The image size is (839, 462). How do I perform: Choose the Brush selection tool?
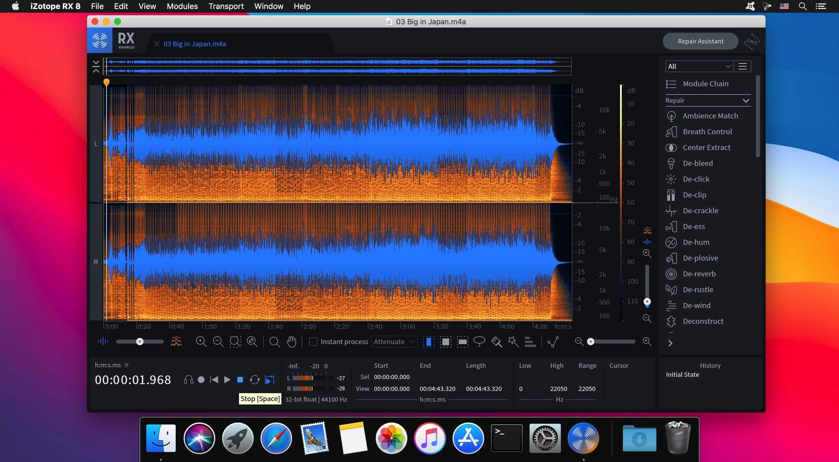496,341
